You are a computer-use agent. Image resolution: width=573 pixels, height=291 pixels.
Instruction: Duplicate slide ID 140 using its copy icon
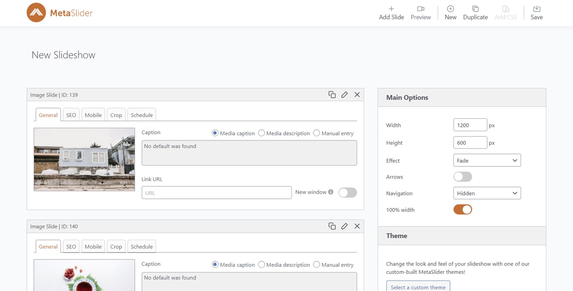click(x=332, y=226)
